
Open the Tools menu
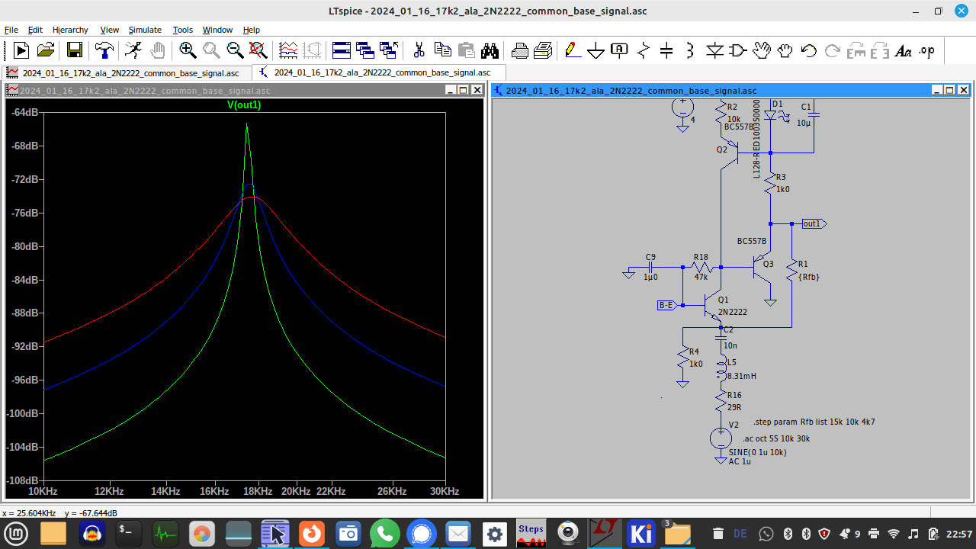click(183, 30)
